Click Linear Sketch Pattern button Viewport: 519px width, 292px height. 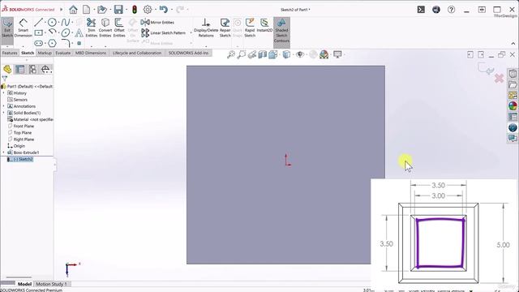pos(164,32)
